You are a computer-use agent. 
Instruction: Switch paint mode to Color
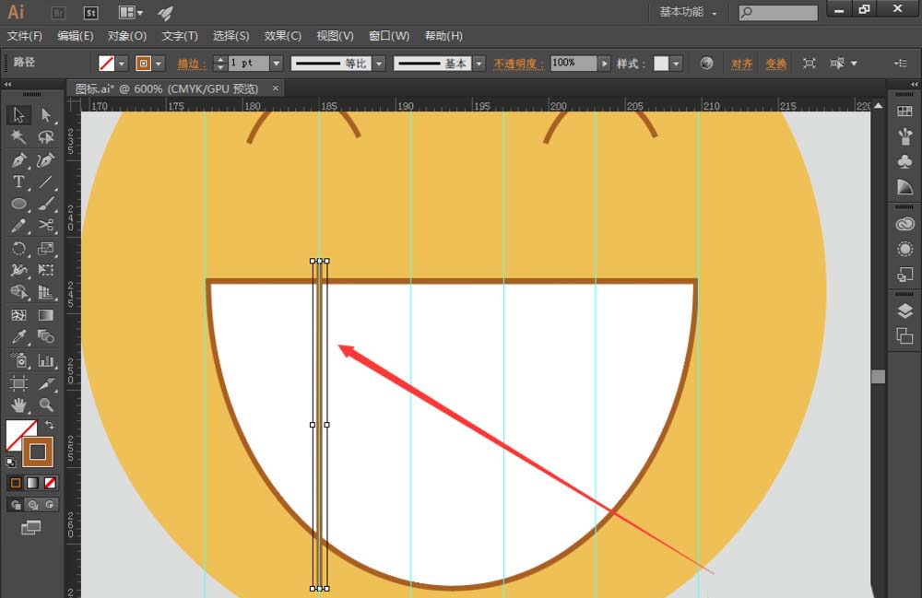[x=16, y=483]
